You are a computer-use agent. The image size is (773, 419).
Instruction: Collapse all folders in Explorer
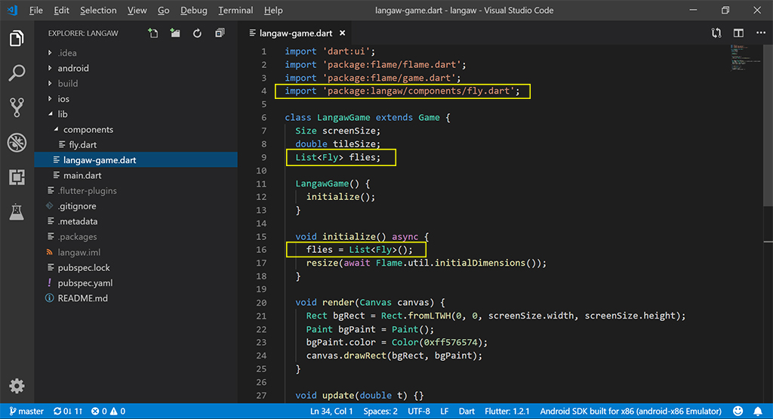[220, 33]
